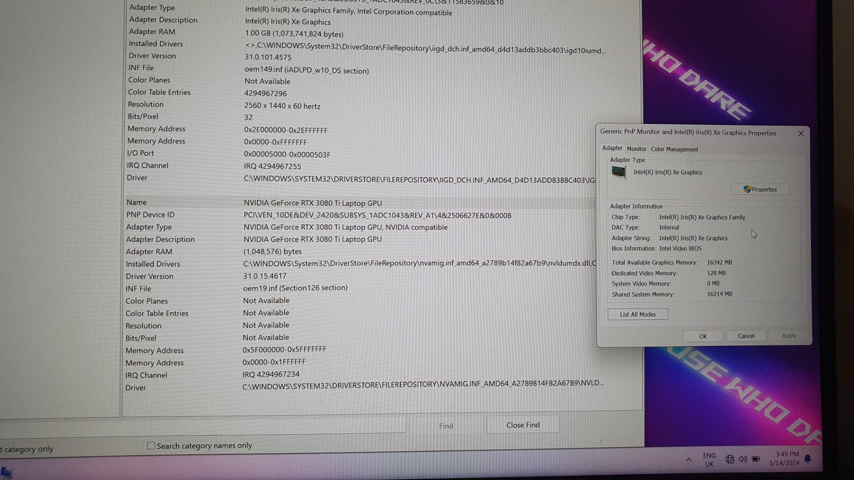The width and height of the screenshot is (854, 480).
Task: Select DAC Type Internal value
Action: pos(669,228)
